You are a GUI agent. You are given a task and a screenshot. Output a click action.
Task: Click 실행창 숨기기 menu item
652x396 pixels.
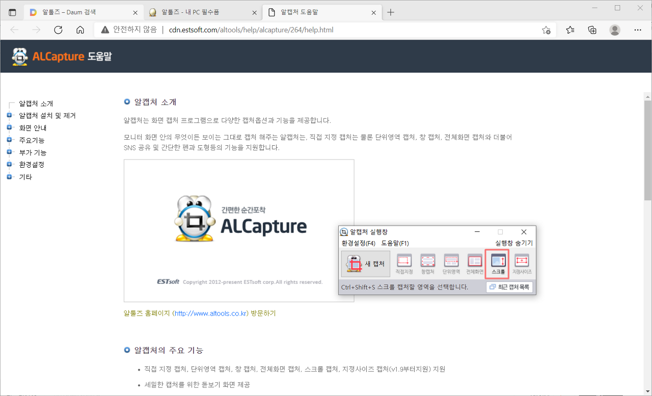[x=514, y=243]
